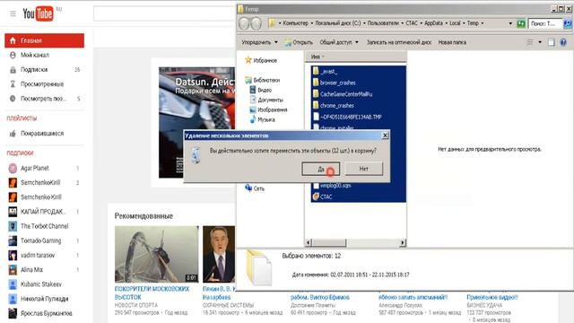Select Библиотеки in navigation pane
This screenshot has height=323, width=574.
point(263,80)
